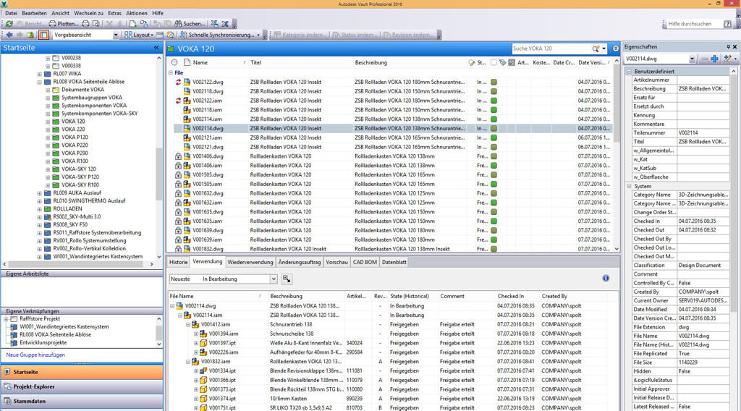Toggle the checkbox in file list header
741x411 pixels.
coord(494,63)
